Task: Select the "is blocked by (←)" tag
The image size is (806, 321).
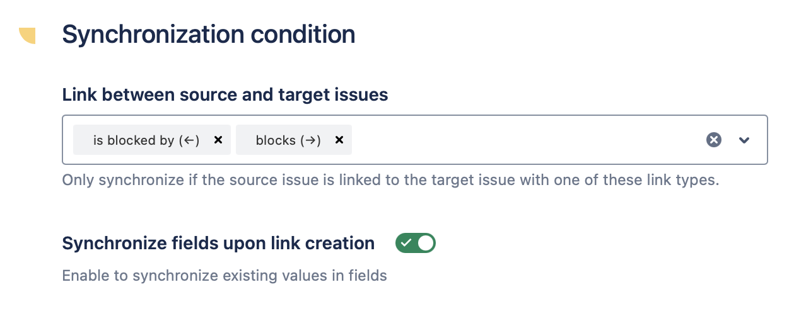Action: (146, 140)
